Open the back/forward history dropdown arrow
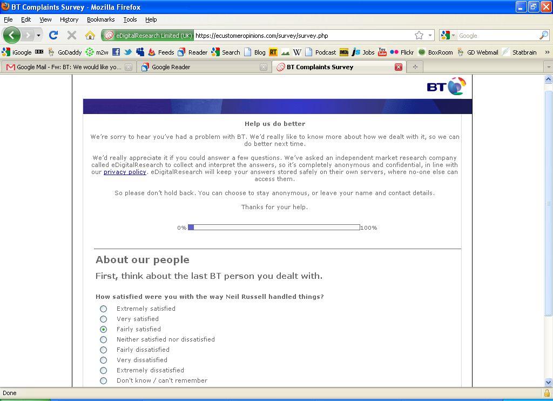This screenshot has width=553, height=401. [x=38, y=36]
